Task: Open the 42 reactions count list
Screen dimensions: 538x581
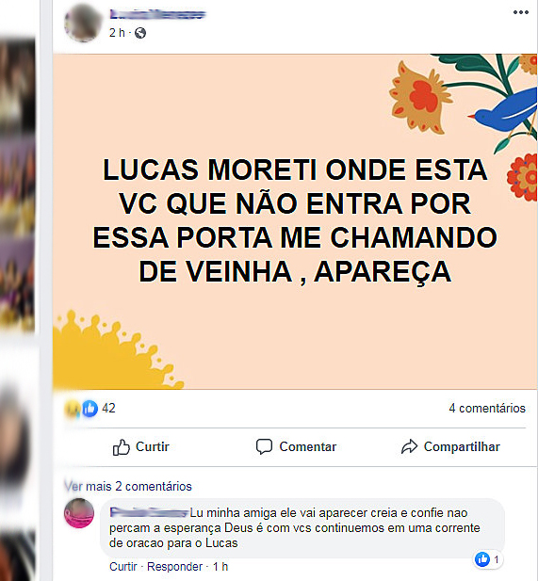Action: point(108,409)
